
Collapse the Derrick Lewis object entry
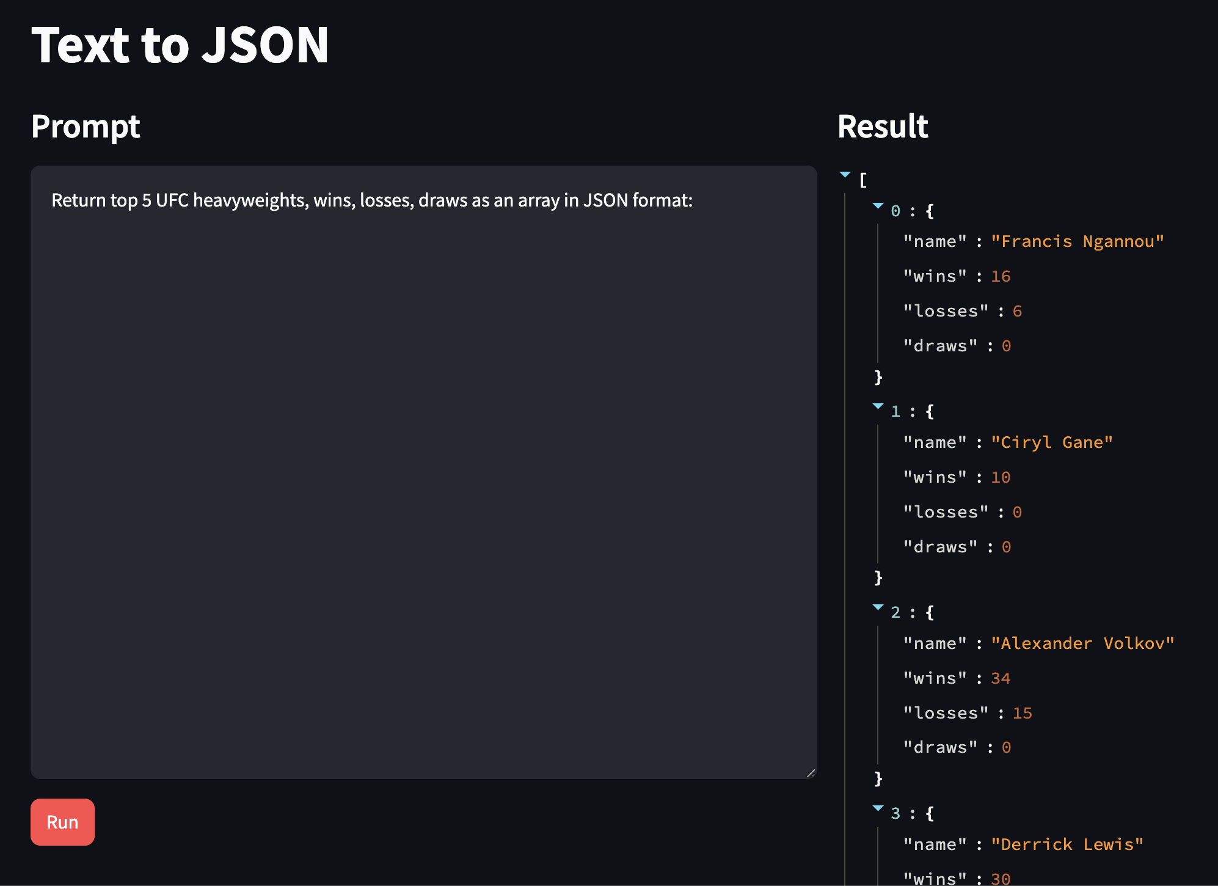878,808
